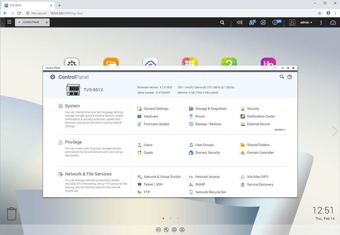Open the QTS main menu hamburger icon
This screenshot has width=340, height=235.
click(9, 22)
